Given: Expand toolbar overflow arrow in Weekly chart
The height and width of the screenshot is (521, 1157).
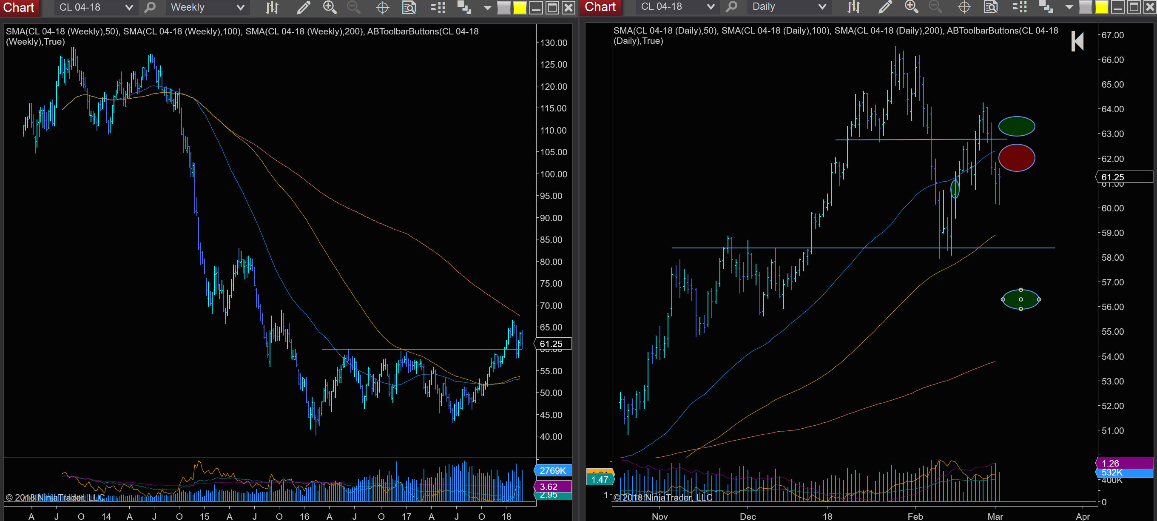Looking at the screenshot, I should tap(487, 8).
